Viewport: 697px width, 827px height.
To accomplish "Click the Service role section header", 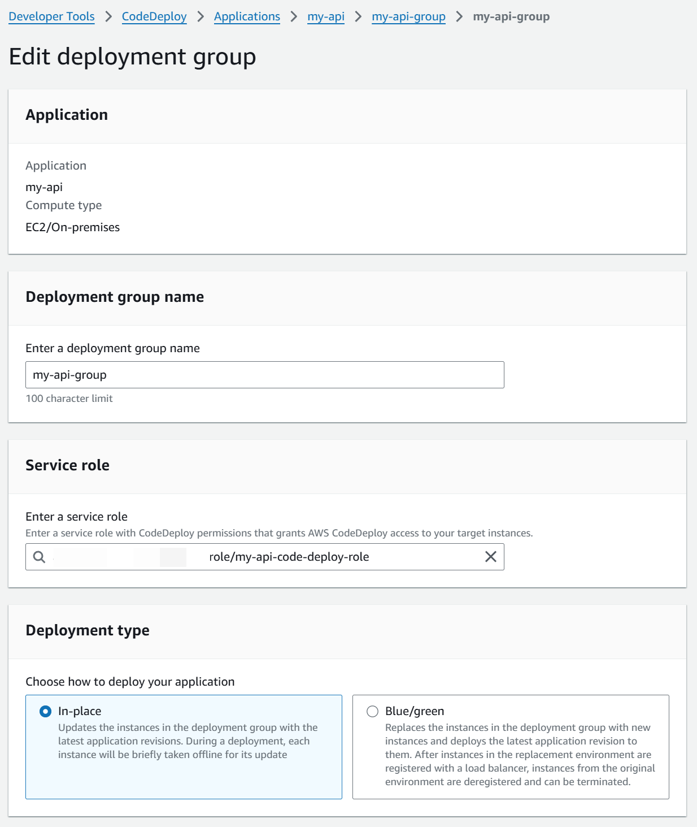I will 67,465.
